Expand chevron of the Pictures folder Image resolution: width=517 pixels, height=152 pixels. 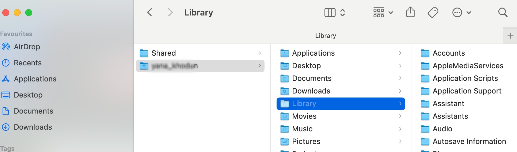point(400,141)
